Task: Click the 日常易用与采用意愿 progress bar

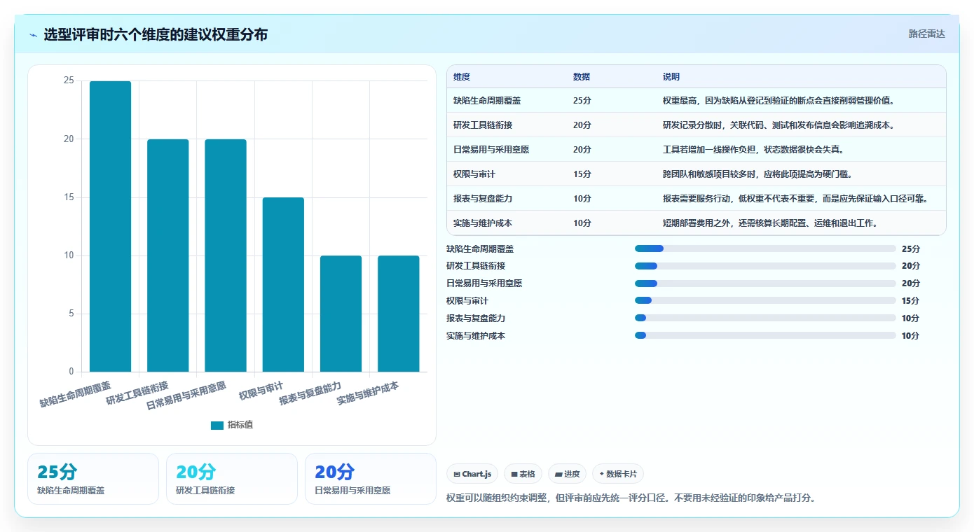Action: [765, 283]
